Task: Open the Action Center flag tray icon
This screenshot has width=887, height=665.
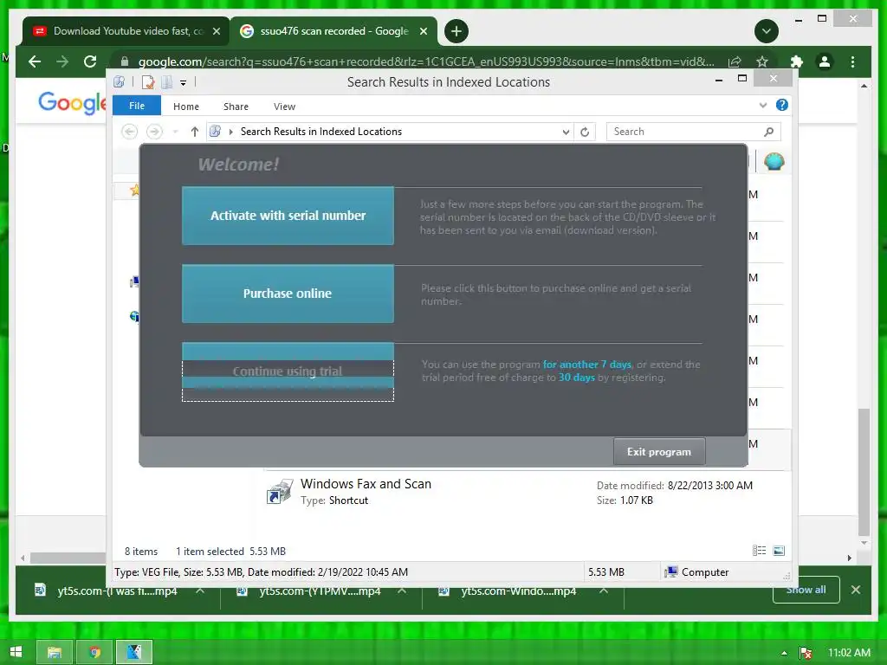Action: [x=806, y=653]
